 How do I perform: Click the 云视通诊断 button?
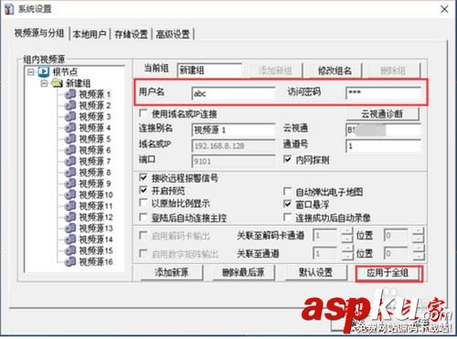[x=382, y=114]
